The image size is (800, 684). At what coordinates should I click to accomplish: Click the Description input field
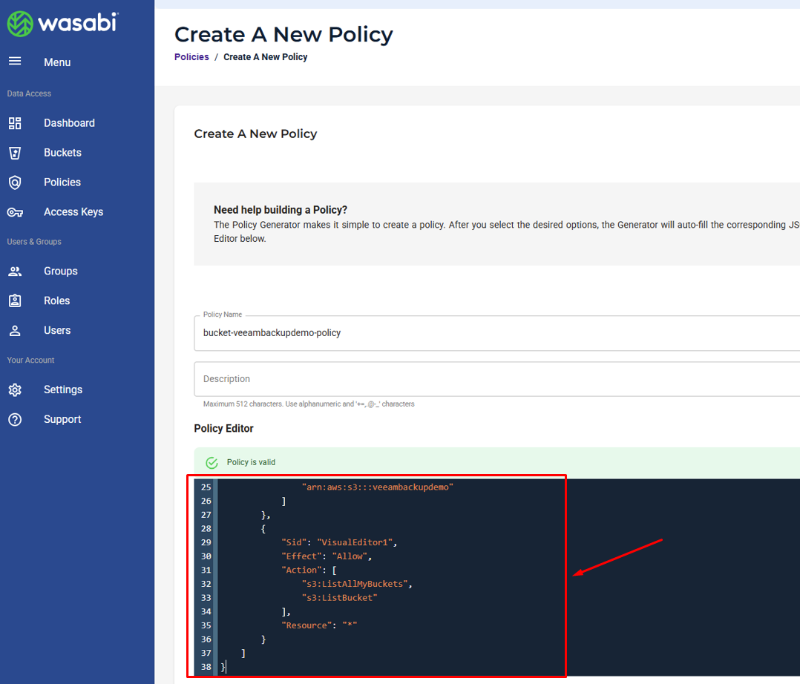(x=496, y=379)
